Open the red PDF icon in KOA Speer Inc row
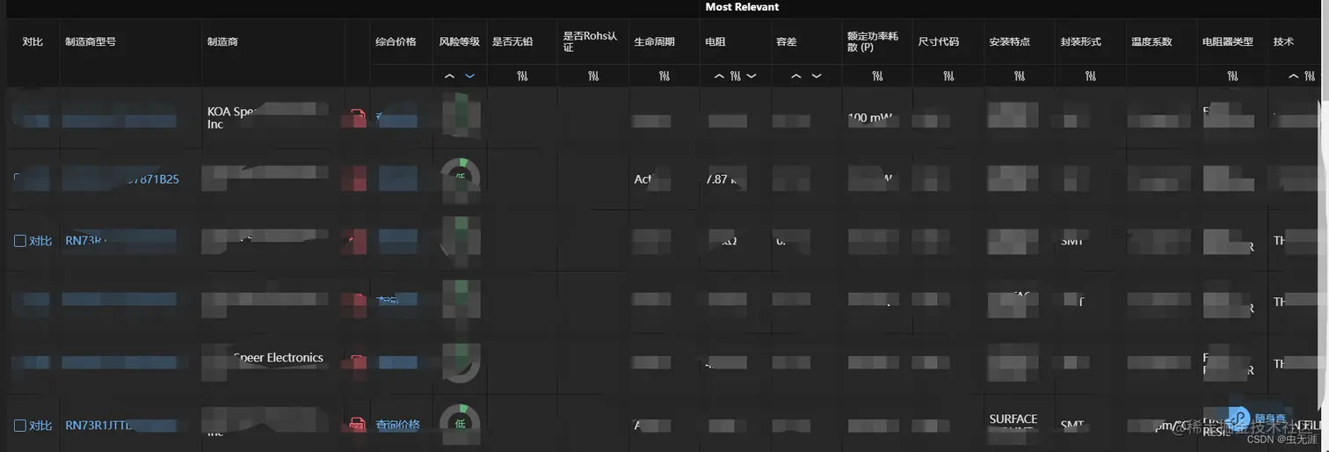Image resolution: width=1329 pixels, height=452 pixels. point(358,118)
